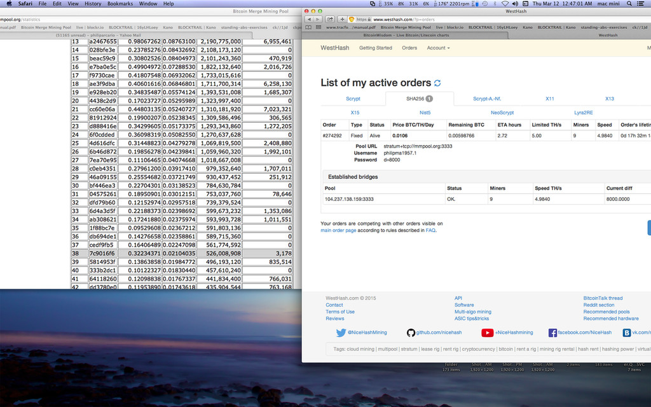Click the WestHash brand link in the navbar
The width and height of the screenshot is (651, 407).
coord(334,48)
